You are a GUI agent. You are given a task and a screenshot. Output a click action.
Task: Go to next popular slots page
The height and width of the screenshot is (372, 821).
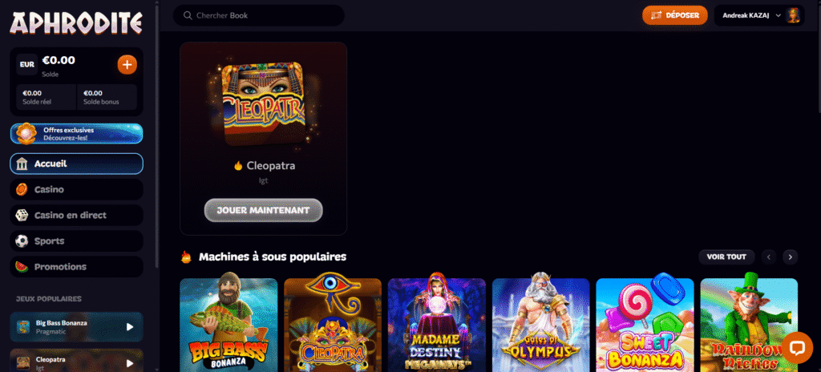pyautogui.click(x=790, y=257)
